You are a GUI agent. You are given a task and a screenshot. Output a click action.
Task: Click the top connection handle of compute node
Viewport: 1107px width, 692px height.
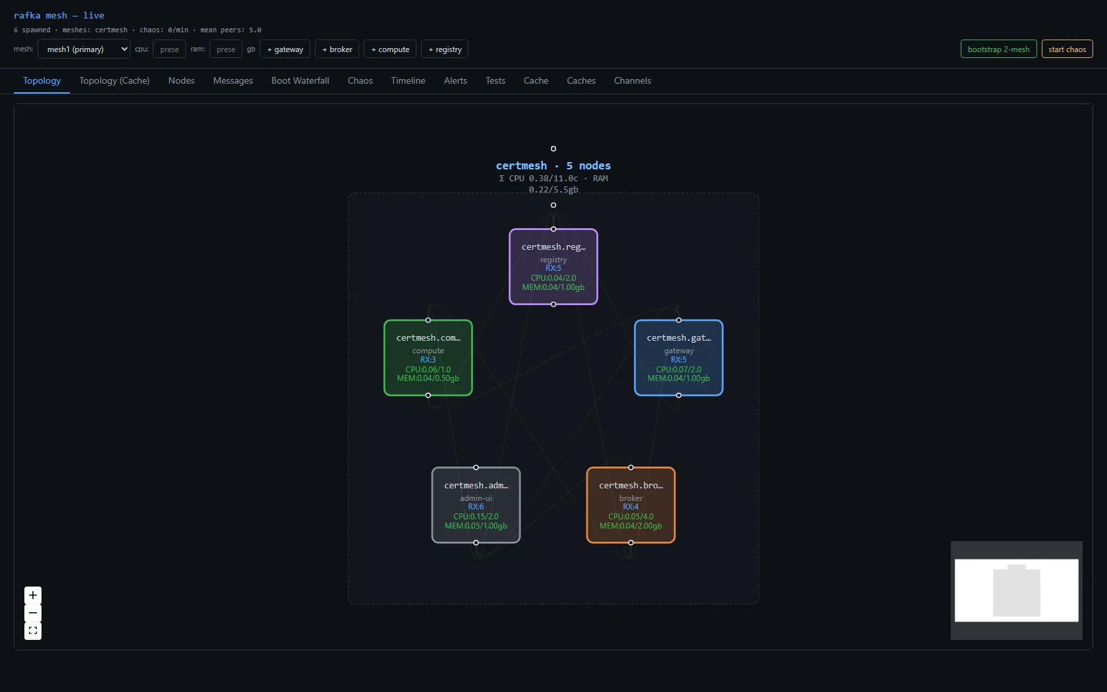428,320
